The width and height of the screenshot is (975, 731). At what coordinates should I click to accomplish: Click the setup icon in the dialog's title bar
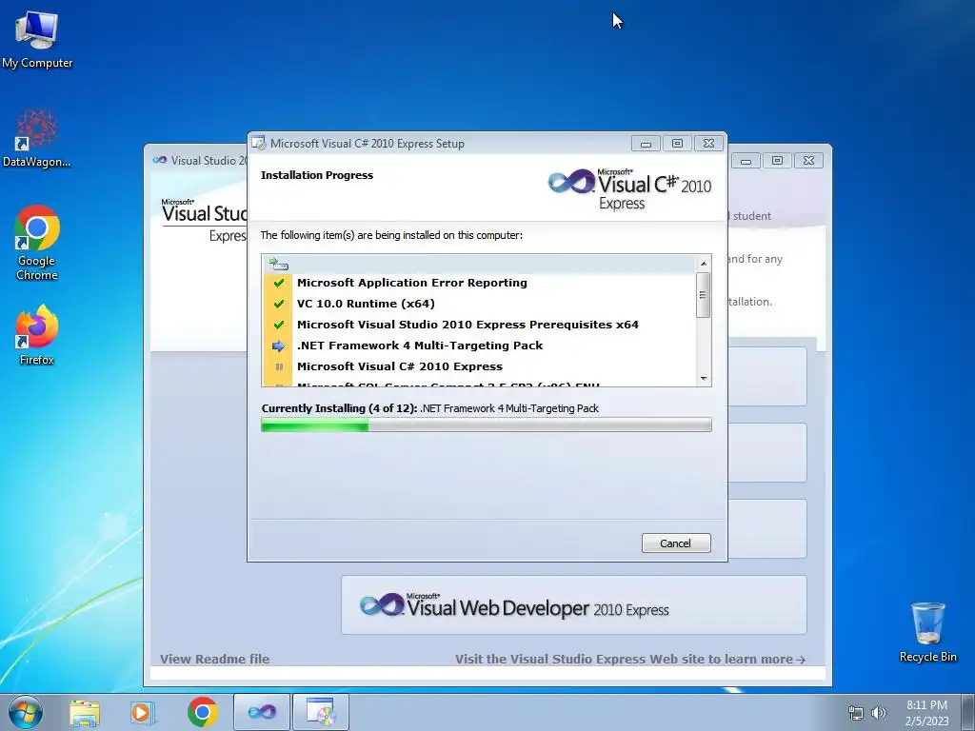click(259, 143)
